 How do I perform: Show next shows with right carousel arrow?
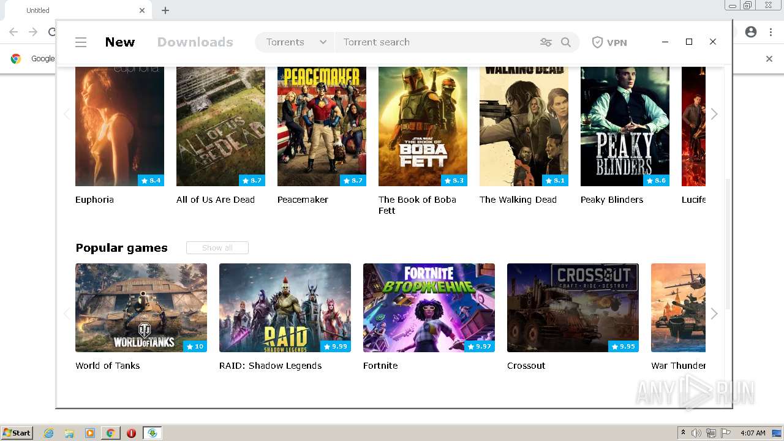point(714,114)
